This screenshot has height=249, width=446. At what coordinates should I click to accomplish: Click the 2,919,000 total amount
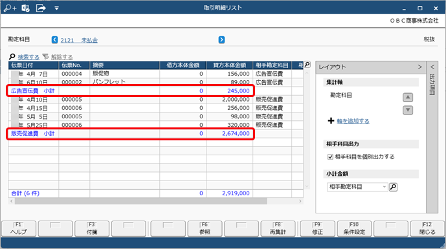point(236,193)
